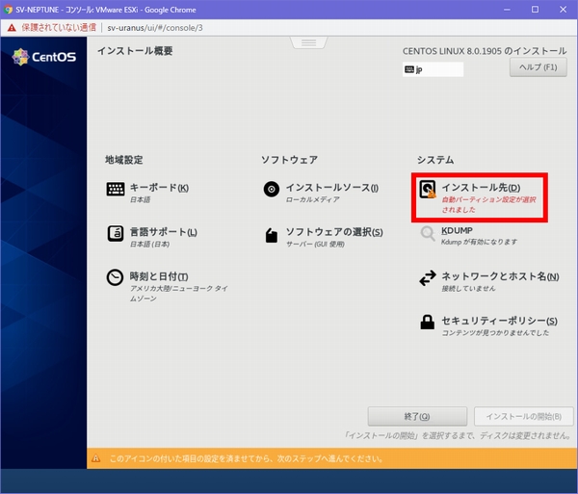Click the CentOS logo in sidebar
The width and height of the screenshot is (578, 494).
pos(44,57)
